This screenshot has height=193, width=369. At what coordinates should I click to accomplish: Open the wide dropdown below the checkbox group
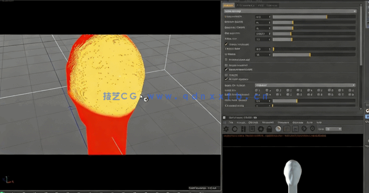tap(305, 85)
